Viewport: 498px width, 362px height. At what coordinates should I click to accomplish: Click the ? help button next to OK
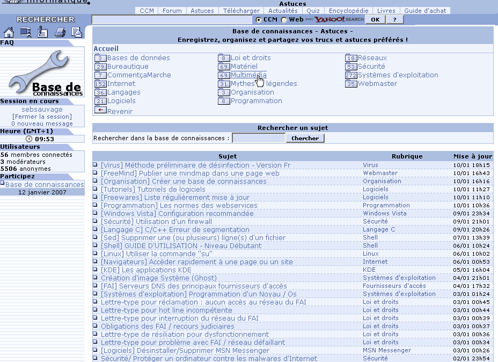[x=394, y=20]
